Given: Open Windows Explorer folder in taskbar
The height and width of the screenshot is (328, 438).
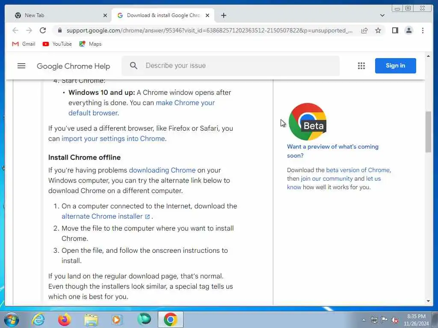Looking at the screenshot, I should pos(91,320).
